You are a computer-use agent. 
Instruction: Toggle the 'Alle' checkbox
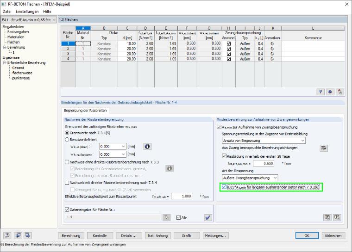tap(178, 217)
